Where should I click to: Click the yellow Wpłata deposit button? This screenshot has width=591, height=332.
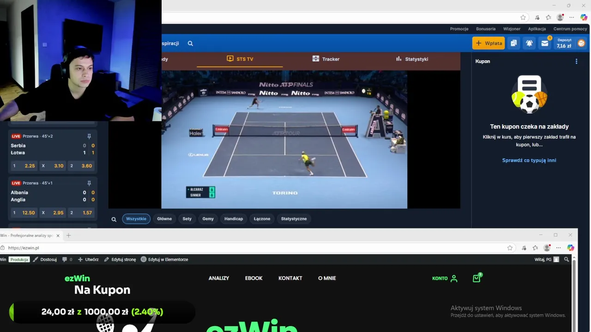point(488,43)
